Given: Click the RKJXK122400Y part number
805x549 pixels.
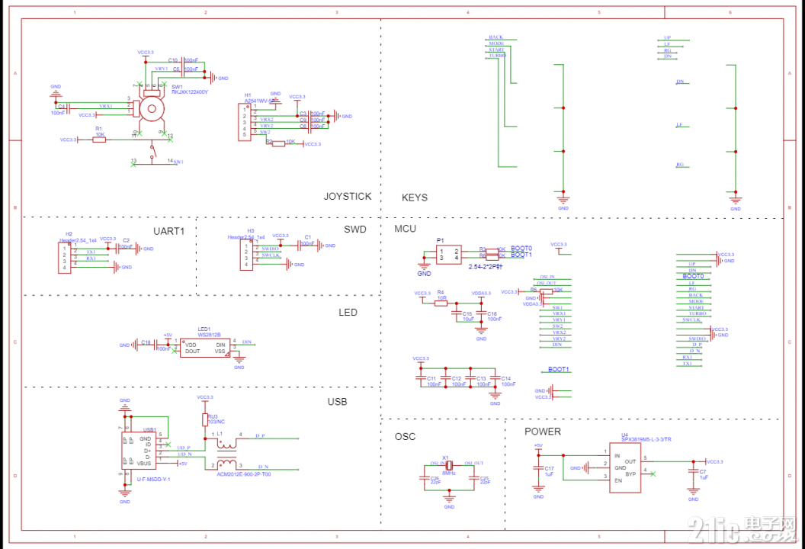Looking at the screenshot, I should click(x=190, y=92).
